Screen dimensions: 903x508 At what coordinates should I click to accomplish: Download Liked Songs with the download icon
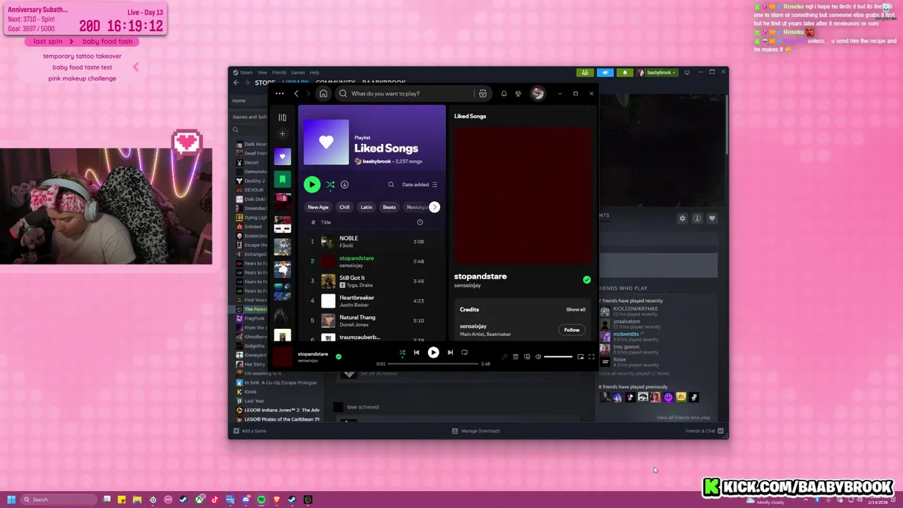point(344,185)
